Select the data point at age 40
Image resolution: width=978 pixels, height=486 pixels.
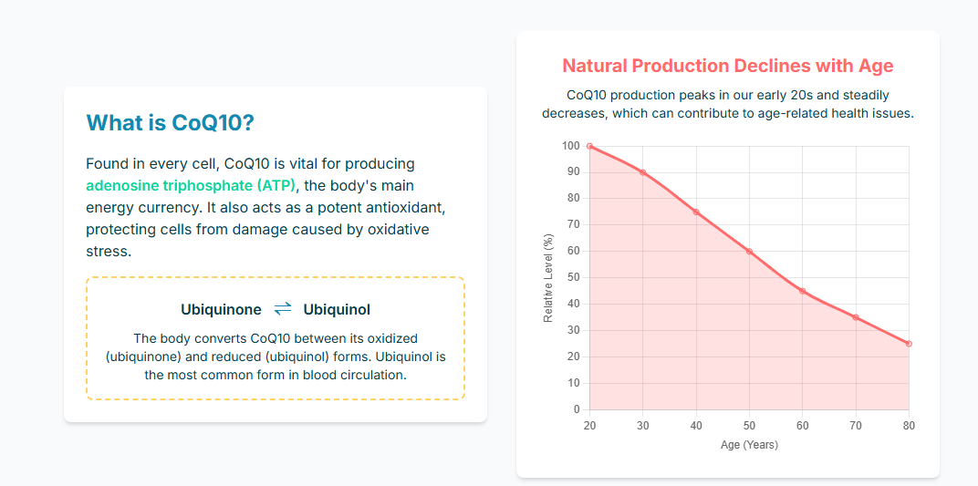coord(696,212)
